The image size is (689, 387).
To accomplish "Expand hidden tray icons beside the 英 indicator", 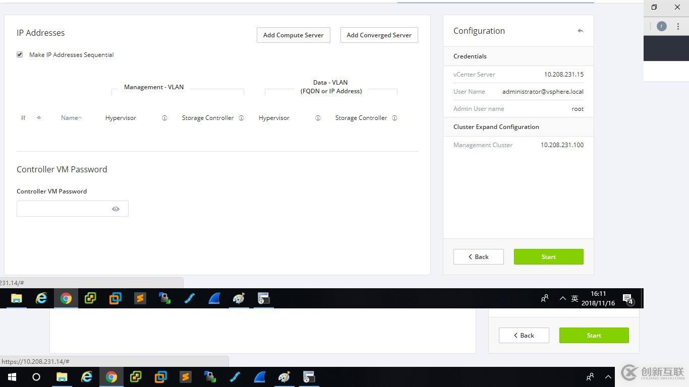I will pyautogui.click(x=563, y=298).
